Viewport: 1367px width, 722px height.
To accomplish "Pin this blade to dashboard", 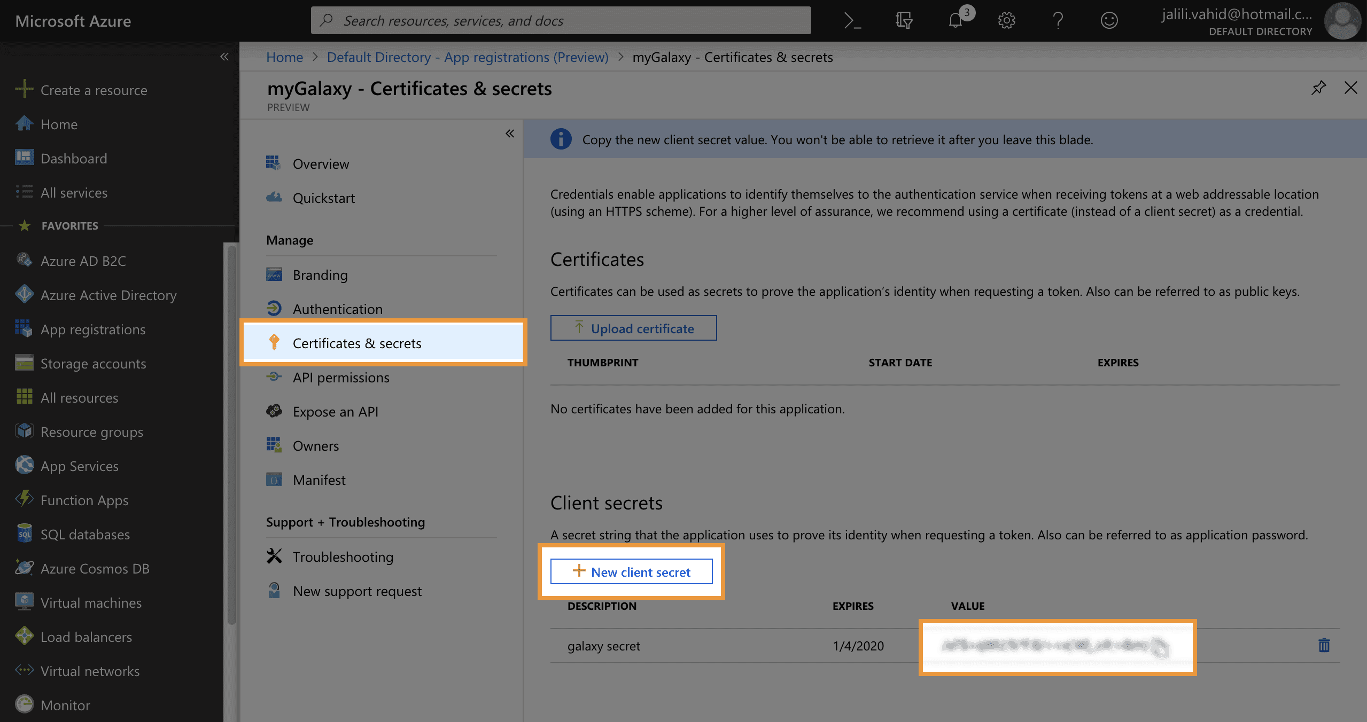I will click(1318, 88).
